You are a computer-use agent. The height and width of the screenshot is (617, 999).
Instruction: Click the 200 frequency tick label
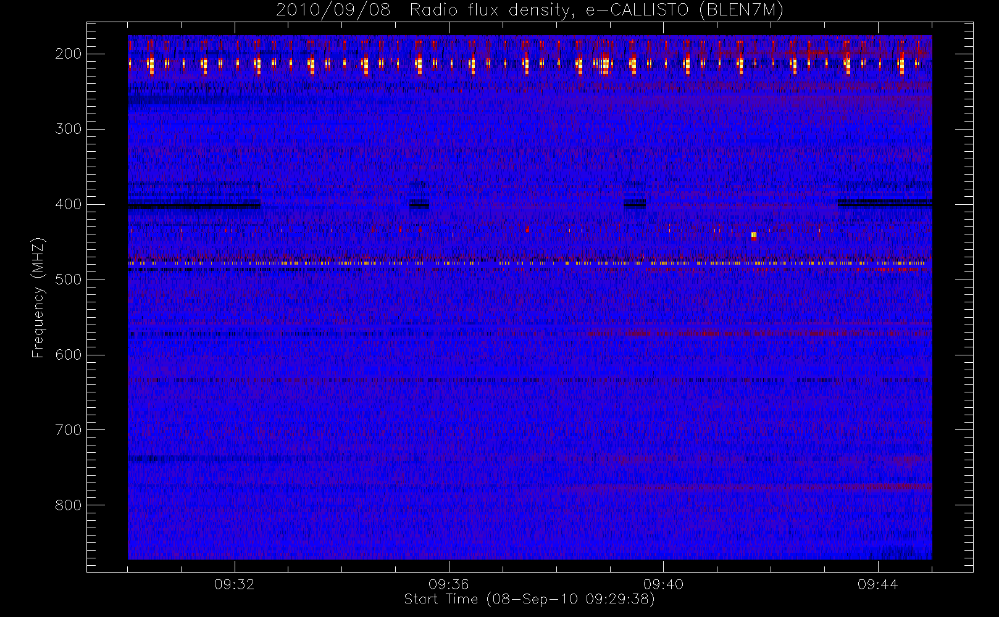[x=69, y=54]
